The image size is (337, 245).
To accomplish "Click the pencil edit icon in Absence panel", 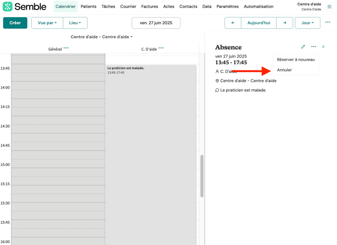I will (303, 47).
